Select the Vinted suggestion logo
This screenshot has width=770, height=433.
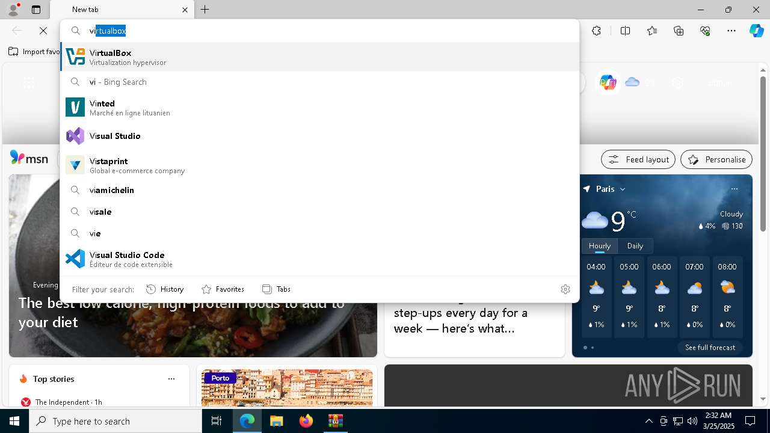click(x=75, y=108)
